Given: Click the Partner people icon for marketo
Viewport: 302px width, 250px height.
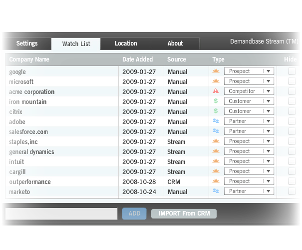Looking at the screenshot, I should coord(216,191).
